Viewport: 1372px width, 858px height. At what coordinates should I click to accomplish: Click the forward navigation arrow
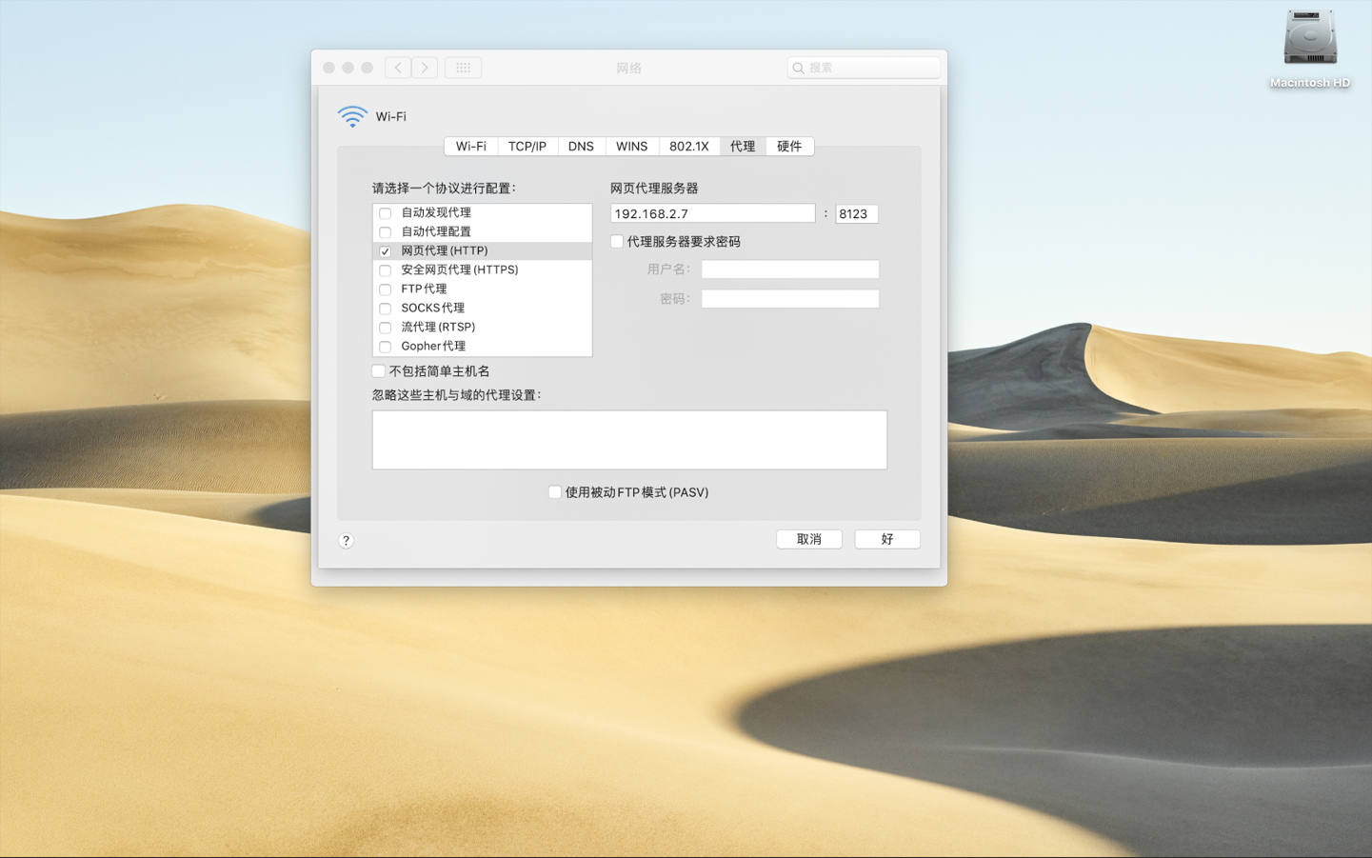[424, 67]
